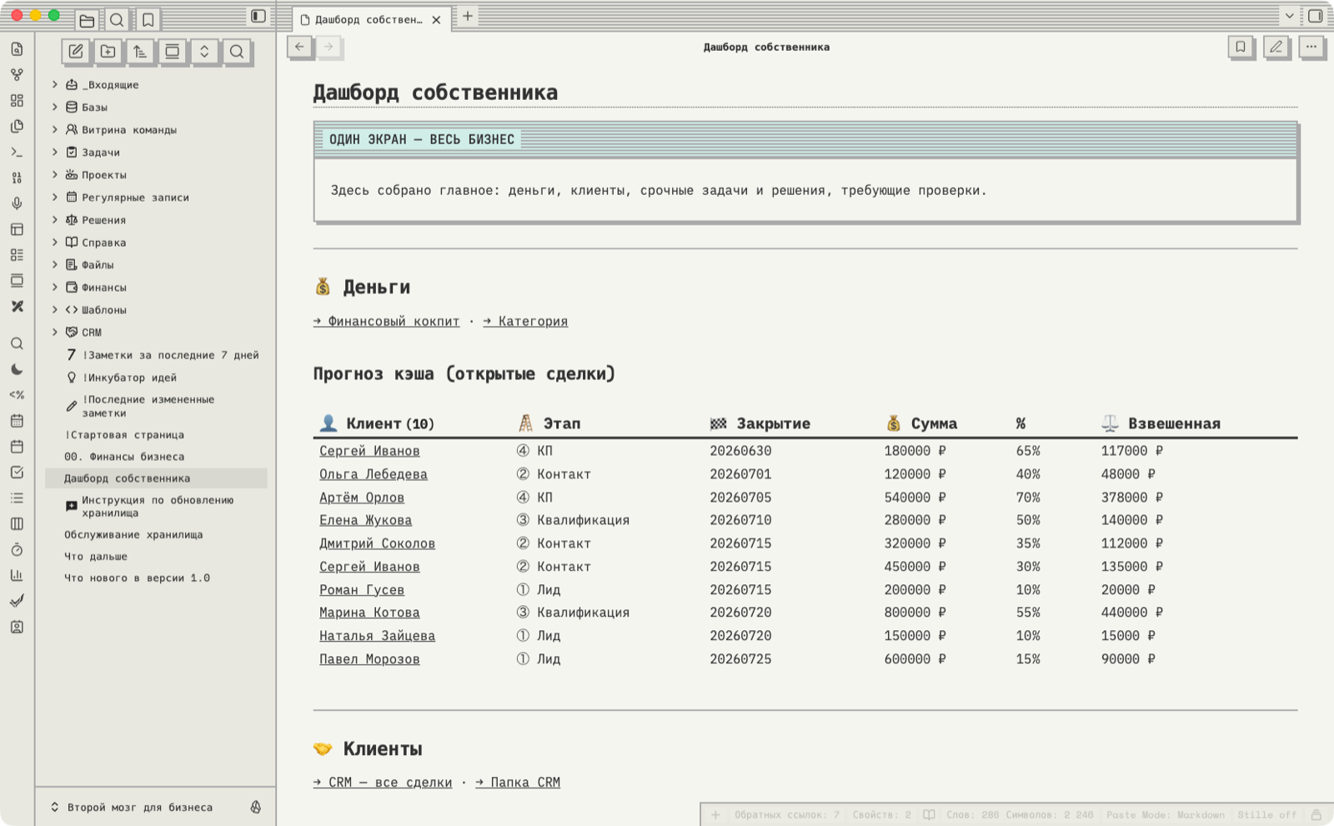Close the Дашборд собственника tab
Viewport: 1334px width, 826px height.
click(x=436, y=20)
